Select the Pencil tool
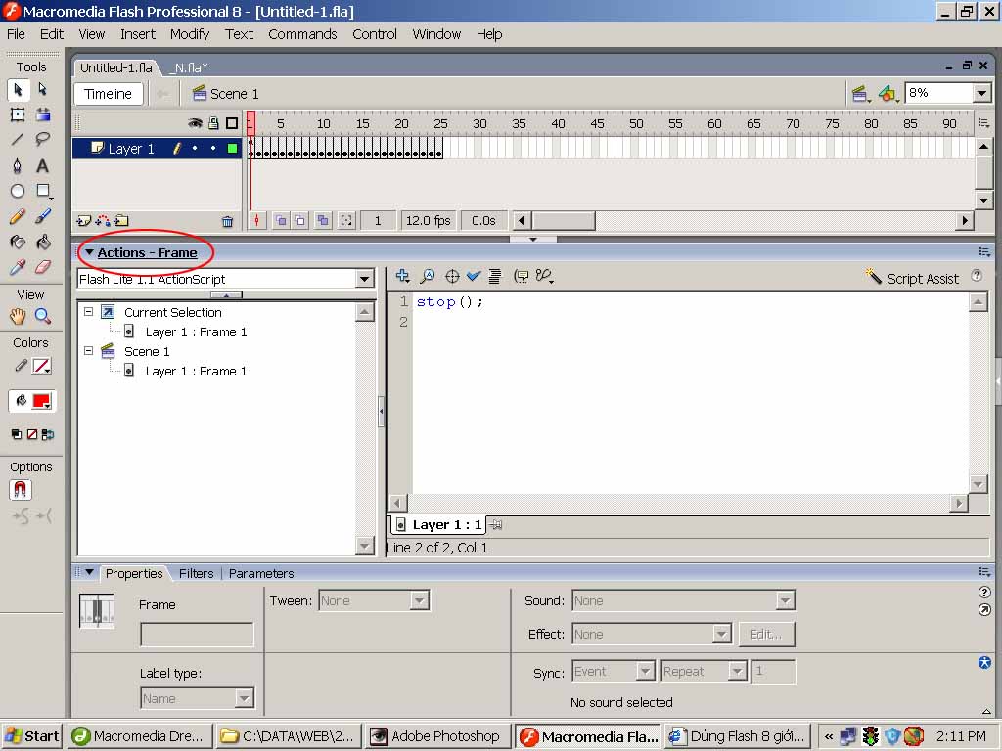The width and height of the screenshot is (1002, 751). pos(18,216)
